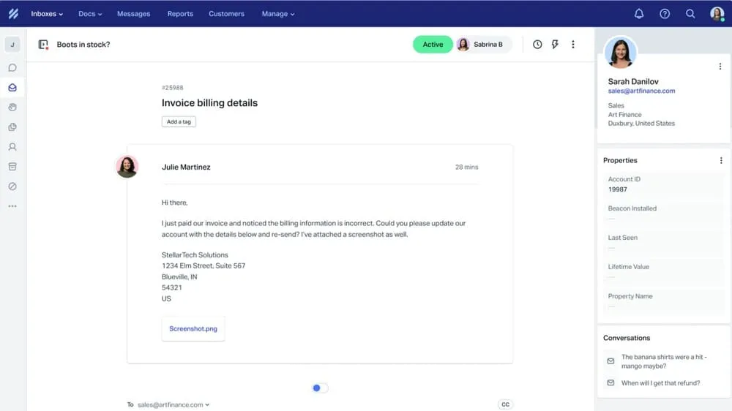
Task: Click the conversation panel icon beside Boots in stock
Action: point(43,45)
